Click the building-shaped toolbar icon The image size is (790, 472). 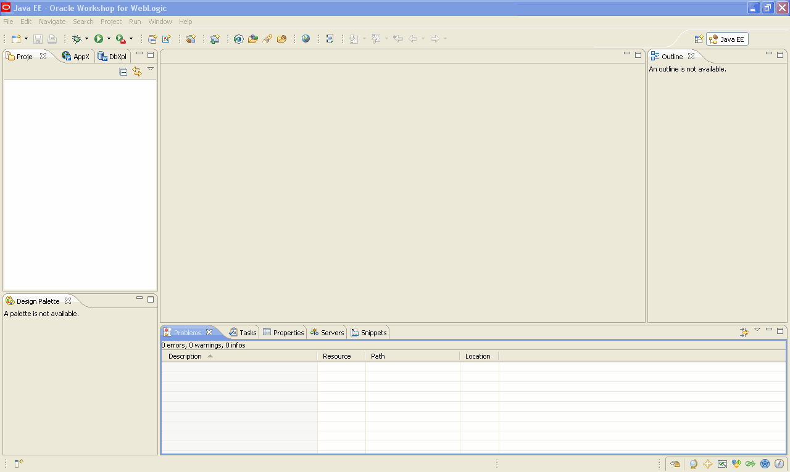point(215,39)
